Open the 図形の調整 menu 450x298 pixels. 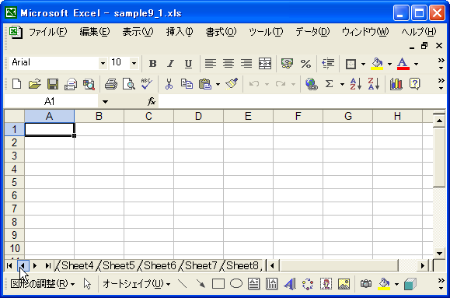tap(43, 284)
